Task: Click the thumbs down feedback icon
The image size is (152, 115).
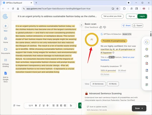Action: click(105, 27)
